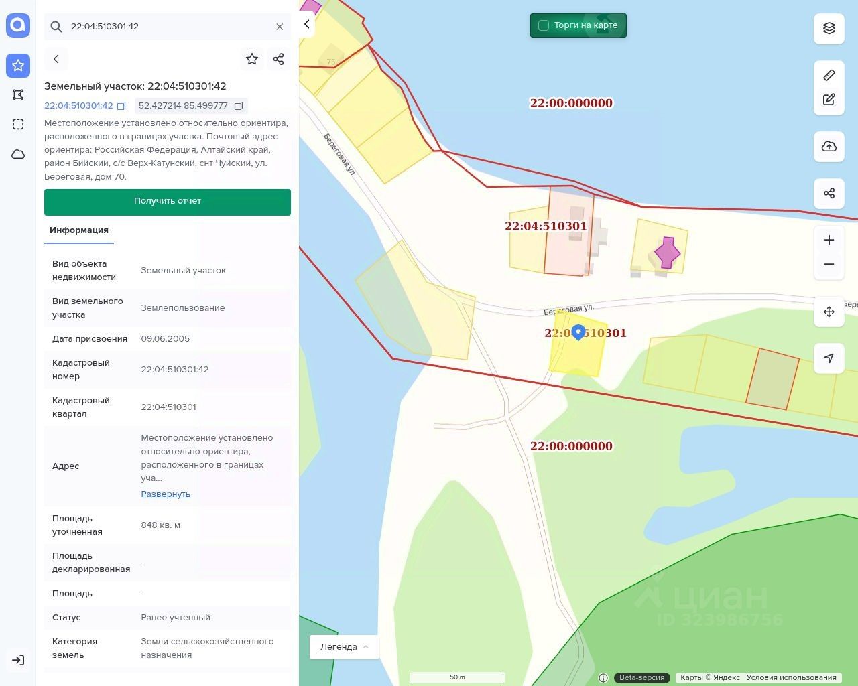This screenshot has height=686, width=858.
Task: Expand the 'Легенда' panel
Action: [345, 647]
